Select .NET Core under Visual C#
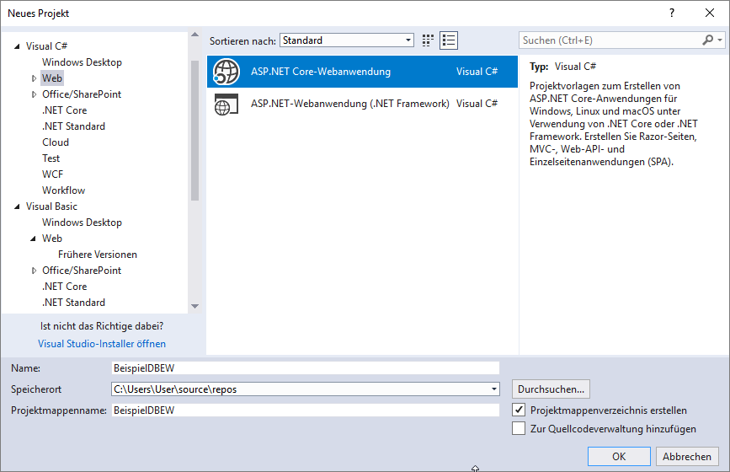The height and width of the screenshot is (472, 730). tap(64, 110)
